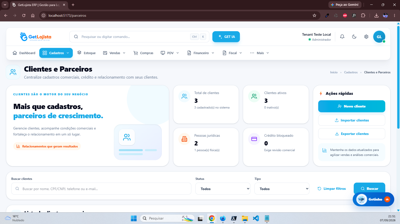
Task: Reload the page in the browser
Action: click(24, 15)
